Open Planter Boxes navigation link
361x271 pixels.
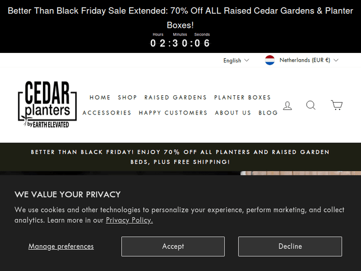coord(243,97)
